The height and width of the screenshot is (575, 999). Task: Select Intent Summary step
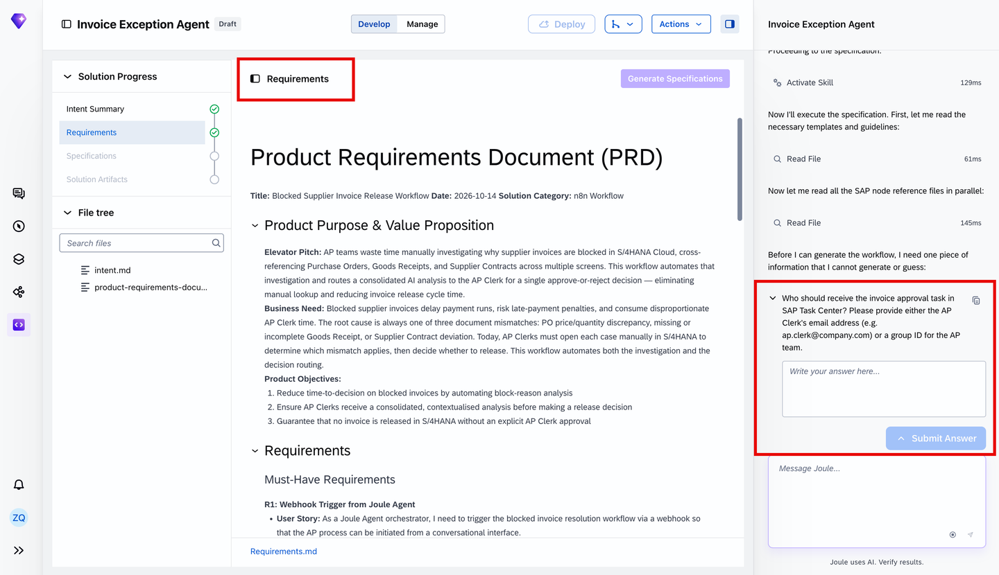[132, 109]
